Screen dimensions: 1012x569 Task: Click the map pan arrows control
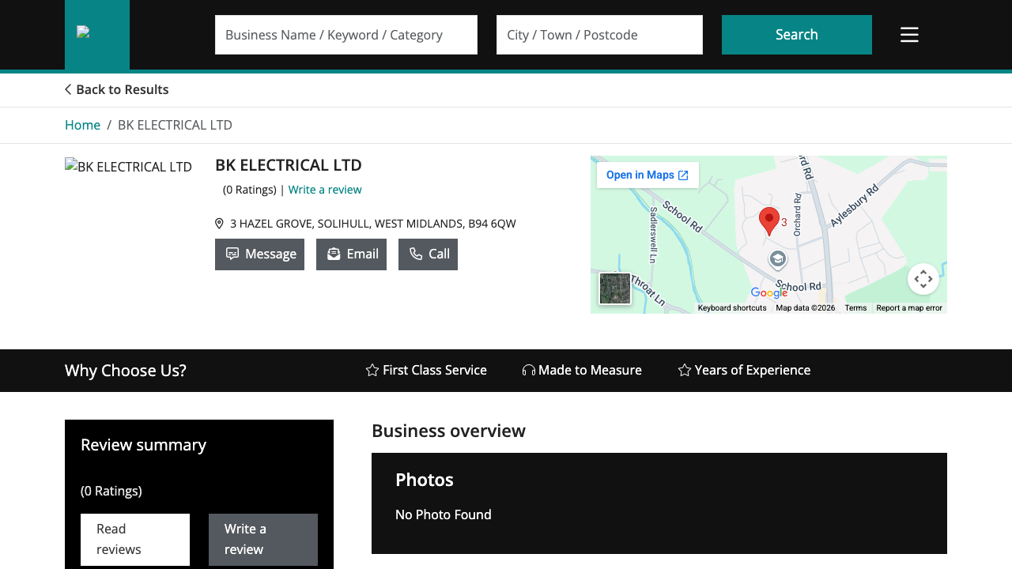coord(923,279)
